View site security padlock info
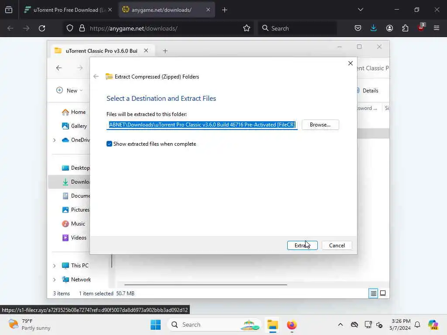 tap(82, 28)
